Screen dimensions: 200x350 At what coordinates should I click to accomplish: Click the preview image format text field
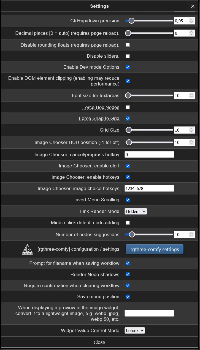[149, 313]
